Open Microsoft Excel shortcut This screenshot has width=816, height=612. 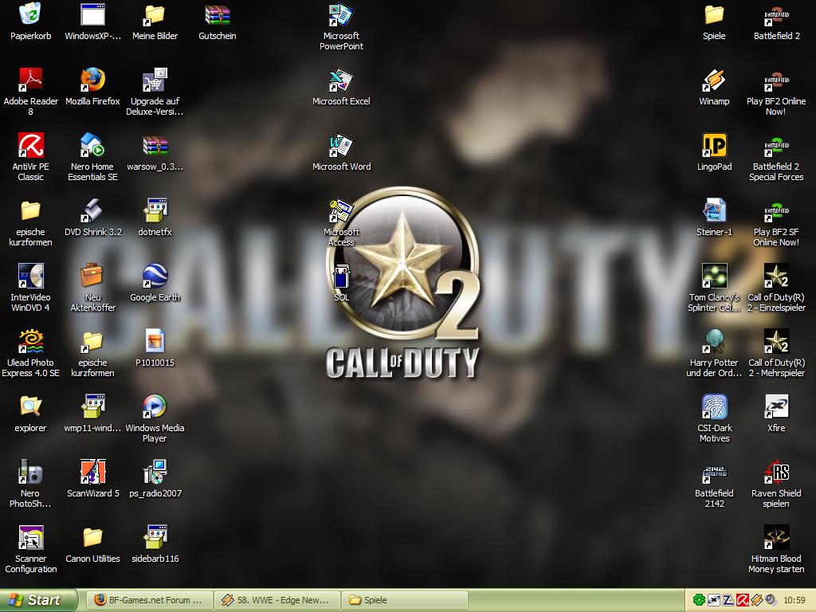[x=341, y=80]
